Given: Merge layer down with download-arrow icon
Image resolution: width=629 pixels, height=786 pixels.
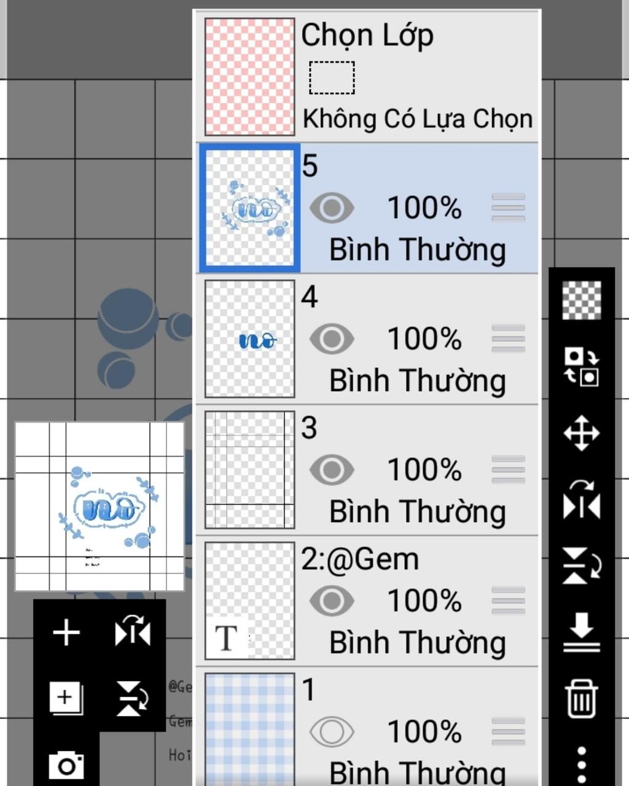Looking at the screenshot, I should coord(581,632).
